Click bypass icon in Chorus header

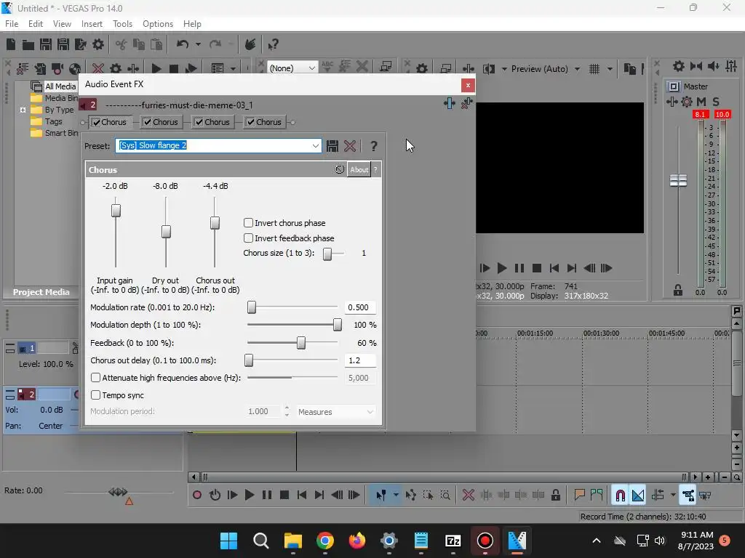339,169
